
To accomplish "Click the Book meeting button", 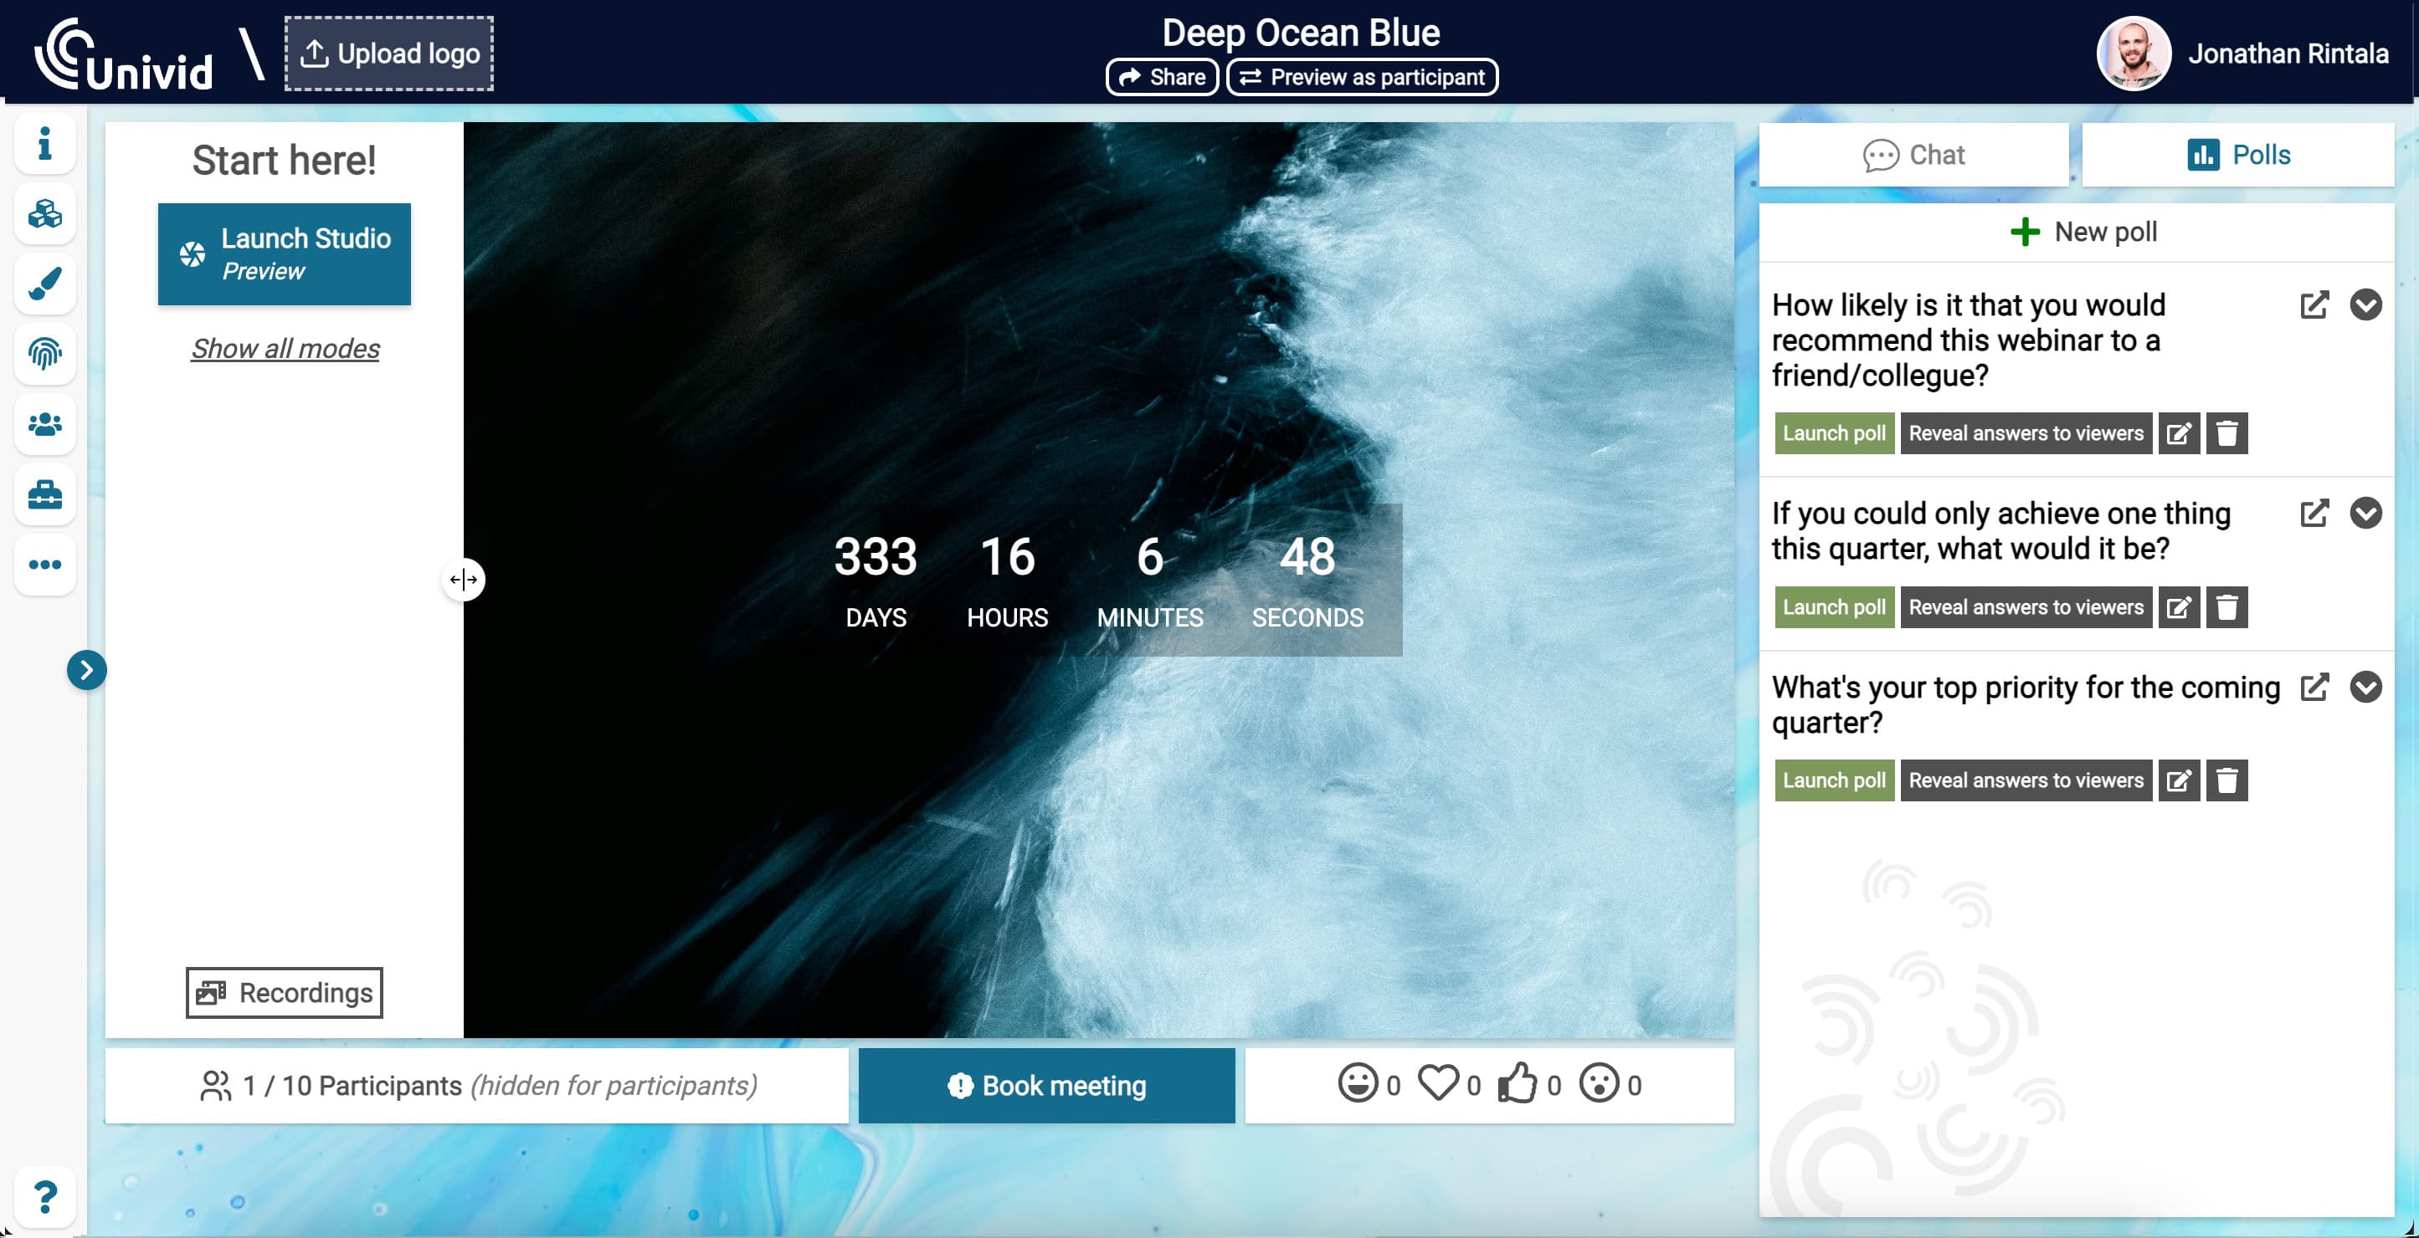I will [1048, 1085].
